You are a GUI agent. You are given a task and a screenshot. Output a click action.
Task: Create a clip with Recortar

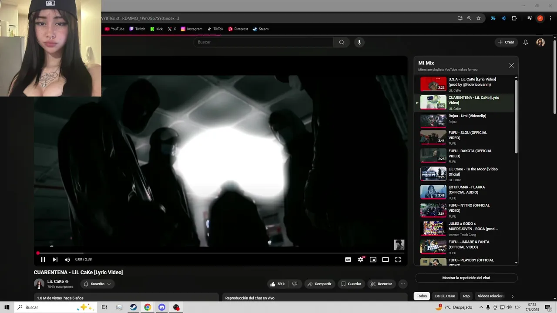coord(381,284)
